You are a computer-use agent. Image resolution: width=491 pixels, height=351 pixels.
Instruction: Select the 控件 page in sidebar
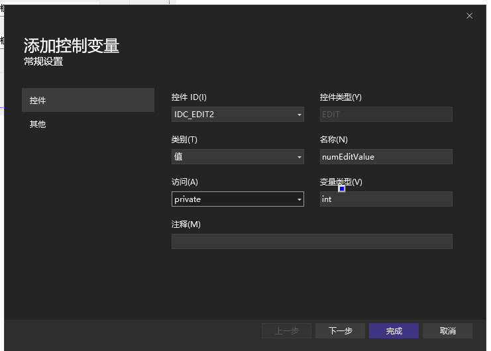coord(88,100)
